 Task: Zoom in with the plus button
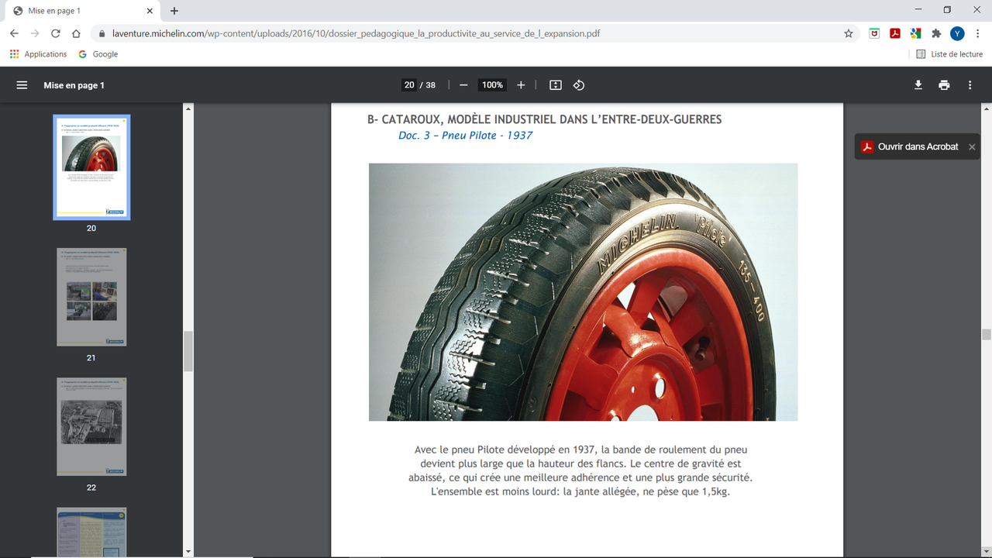521,85
